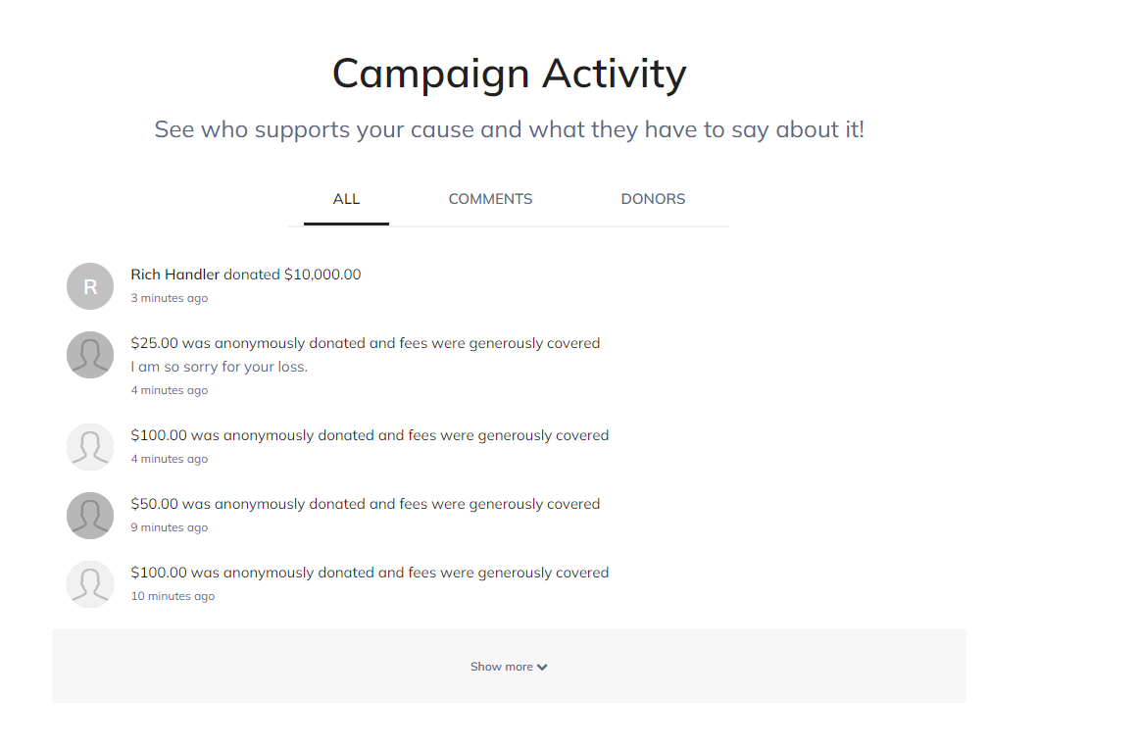Expand the list with Show more
Image resolution: width=1138 pixels, height=749 pixels.
(501, 667)
